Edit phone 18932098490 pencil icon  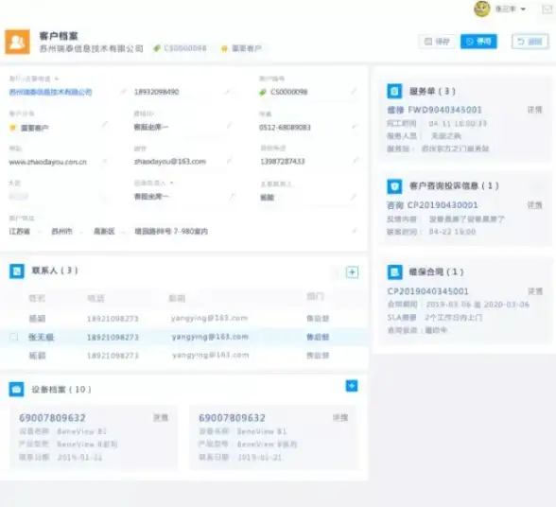pos(227,92)
